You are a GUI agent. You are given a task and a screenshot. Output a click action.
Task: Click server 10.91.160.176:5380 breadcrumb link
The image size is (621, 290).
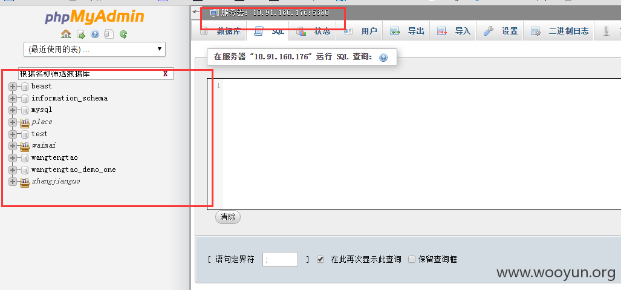275,13
